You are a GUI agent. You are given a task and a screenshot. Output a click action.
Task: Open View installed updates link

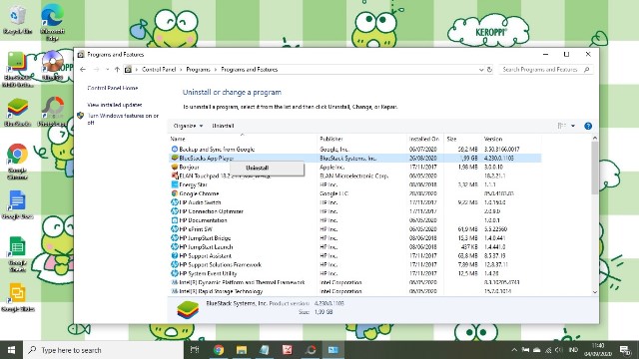click(x=115, y=105)
